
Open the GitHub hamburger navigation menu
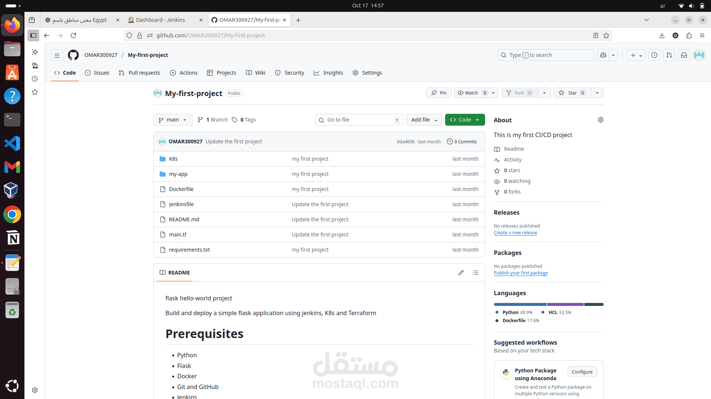(57, 55)
